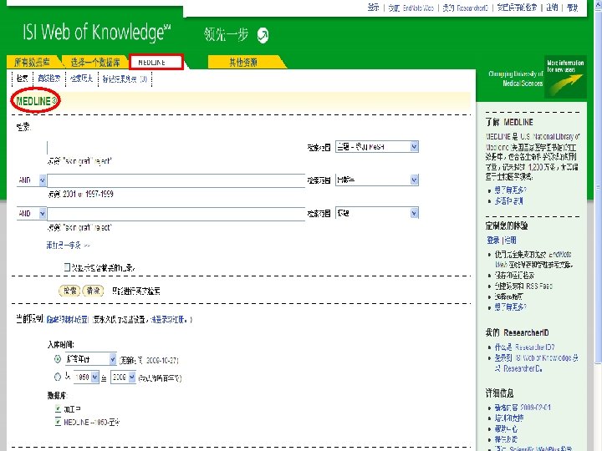
Task: Click the second search field with example 2001 or 1997-1999
Action: 176,180
